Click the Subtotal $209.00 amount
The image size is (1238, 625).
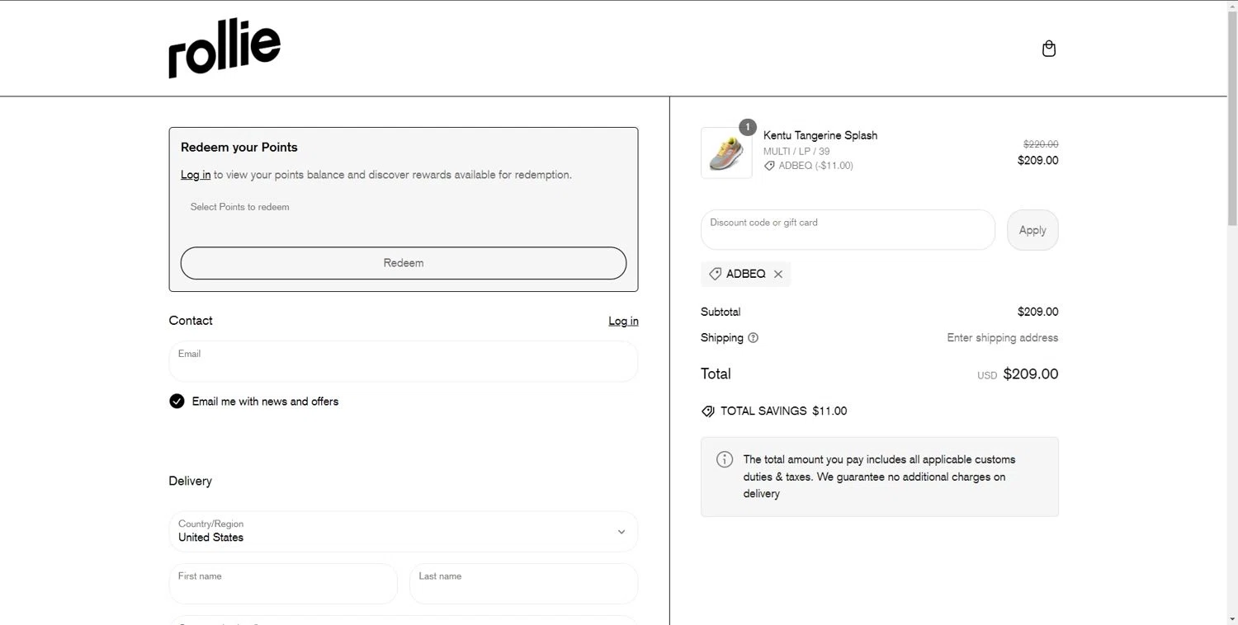[x=1038, y=312]
